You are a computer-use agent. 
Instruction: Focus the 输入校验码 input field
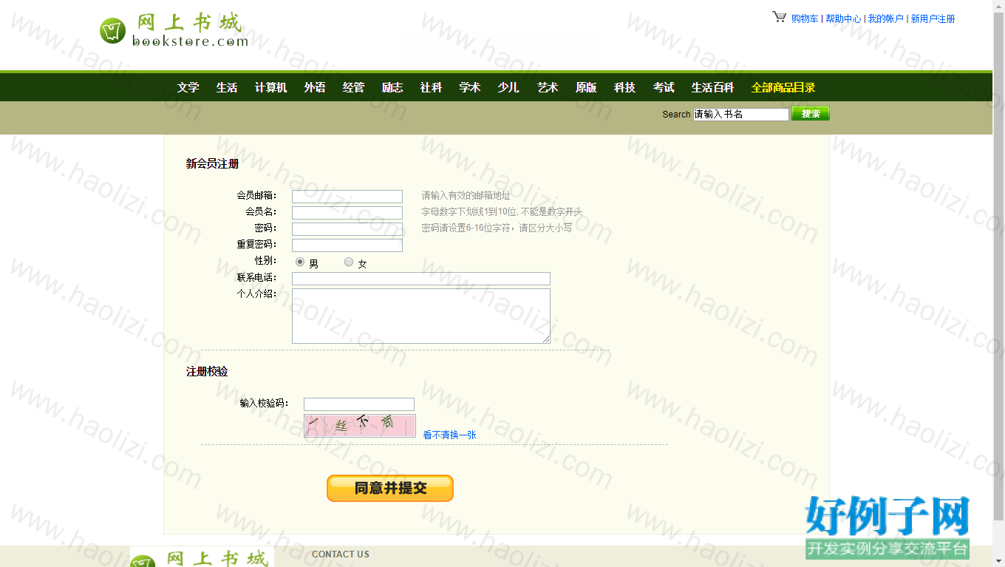point(359,404)
